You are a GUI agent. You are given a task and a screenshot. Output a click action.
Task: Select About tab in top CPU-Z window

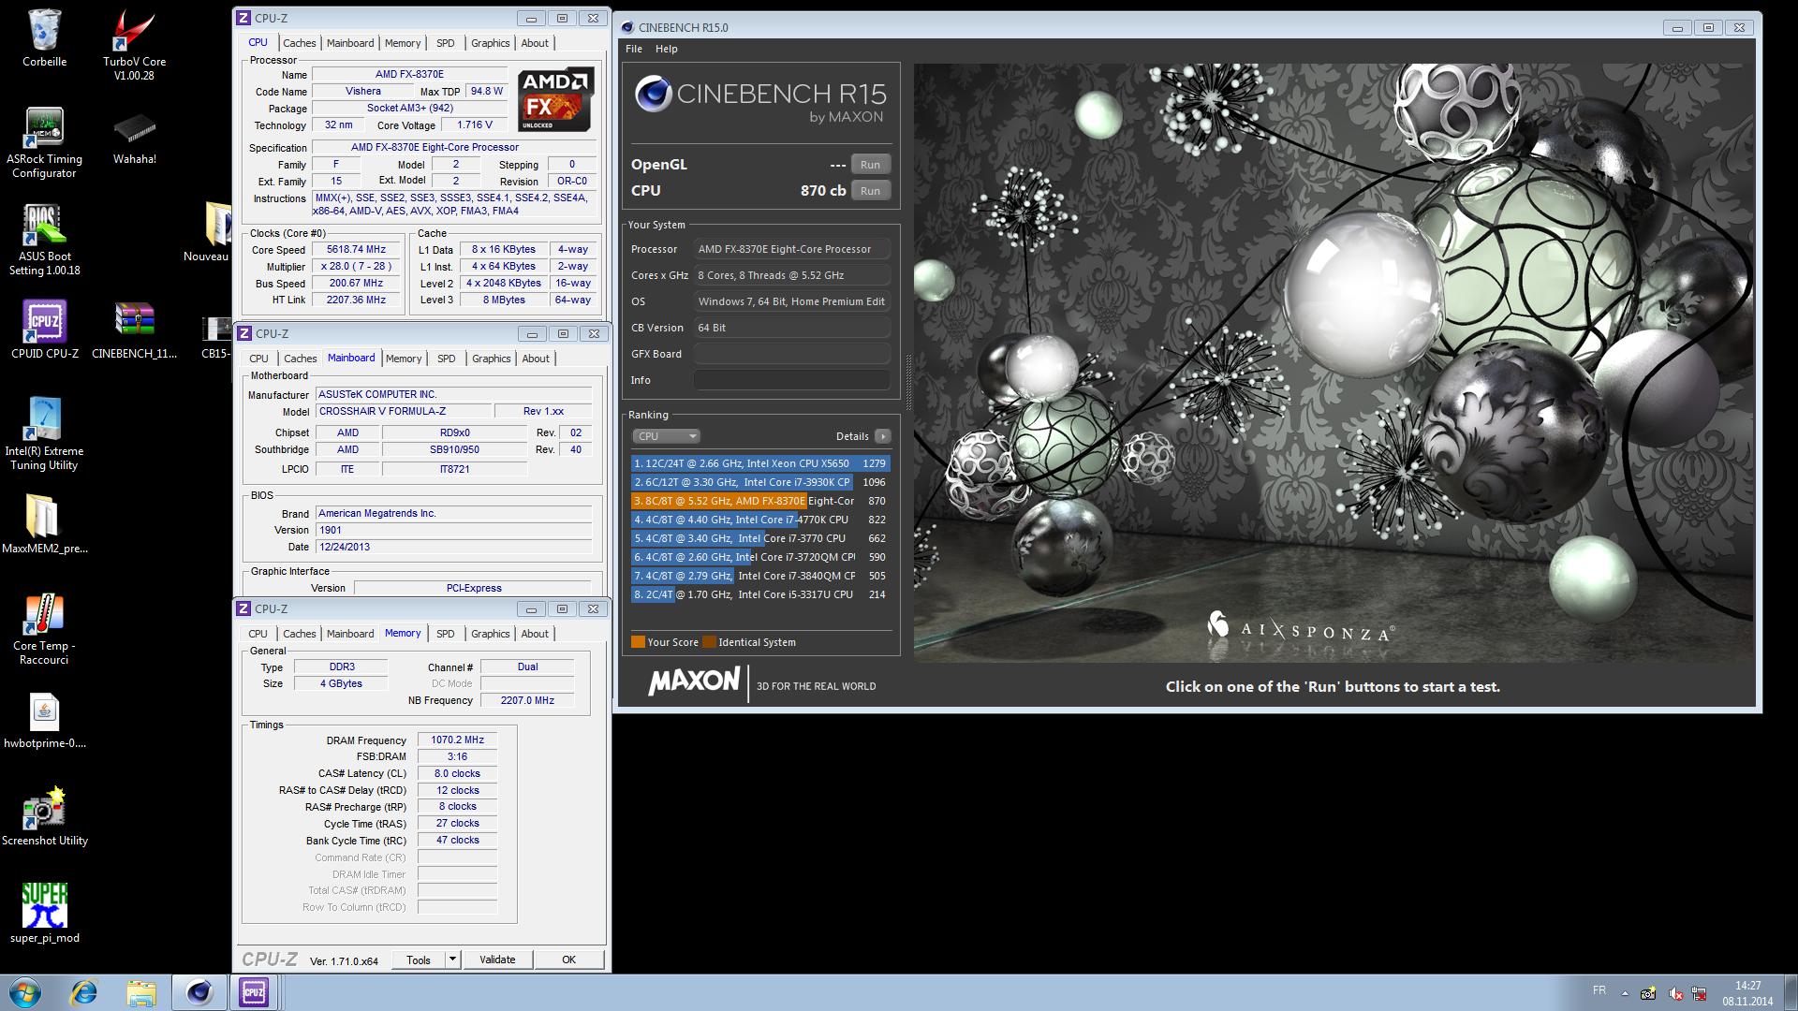point(535,43)
